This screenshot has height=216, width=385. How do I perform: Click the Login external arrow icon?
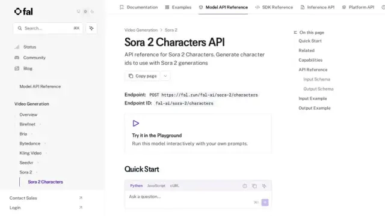(x=81, y=208)
